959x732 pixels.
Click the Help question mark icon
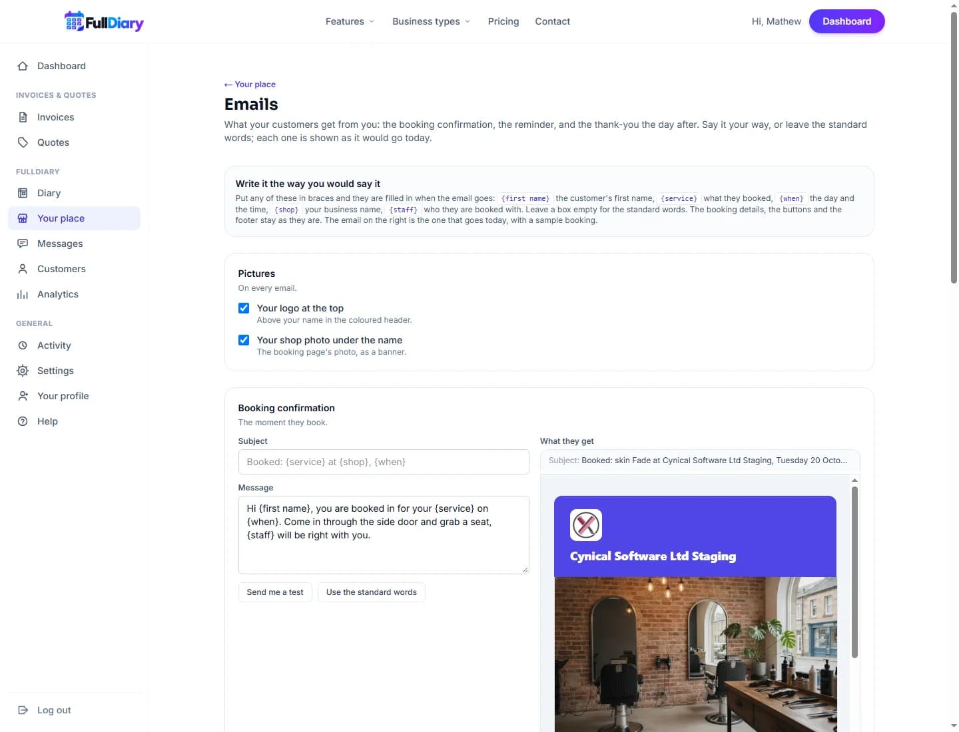[23, 421]
